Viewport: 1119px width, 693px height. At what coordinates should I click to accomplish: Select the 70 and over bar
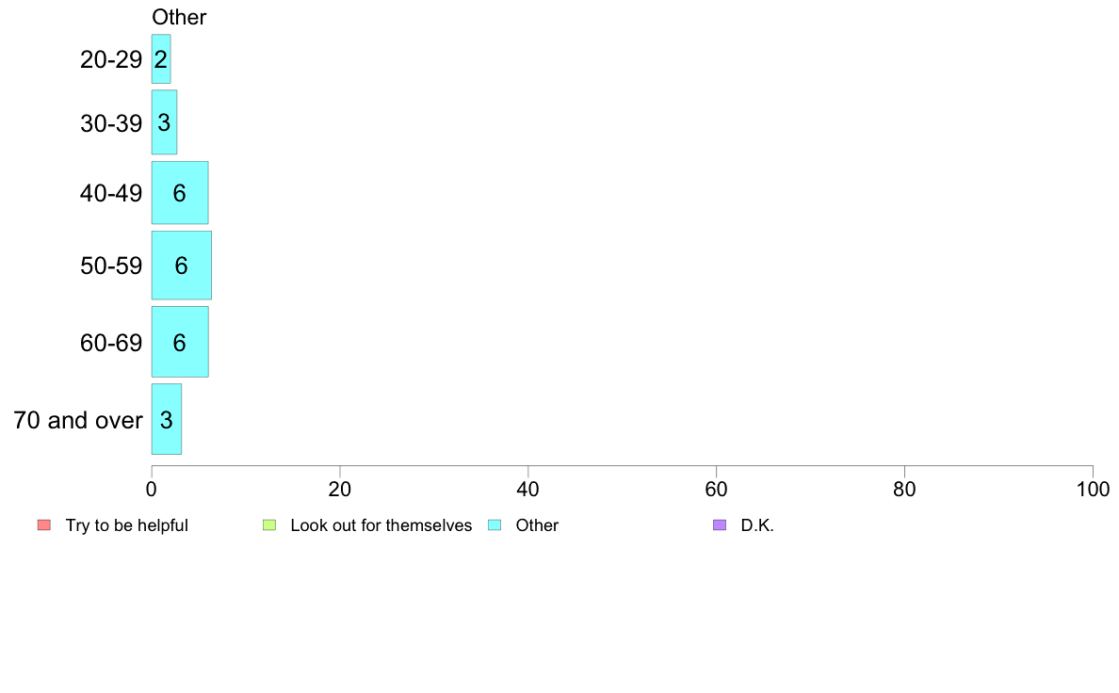(167, 419)
